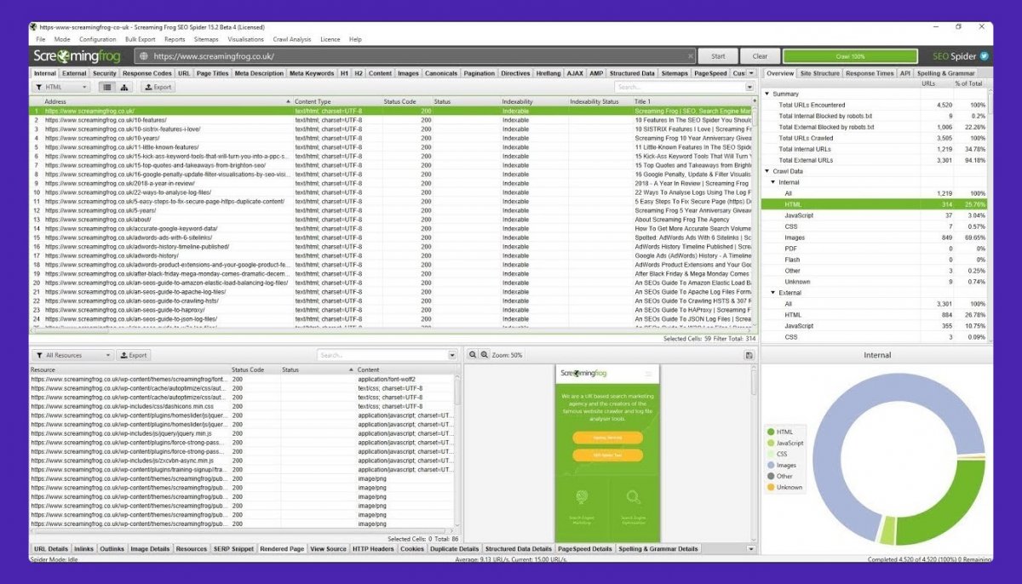Click the Clear button
The height and width of the screenshot is (584, 1022).
pyautogui.click(x=760, y=56)
